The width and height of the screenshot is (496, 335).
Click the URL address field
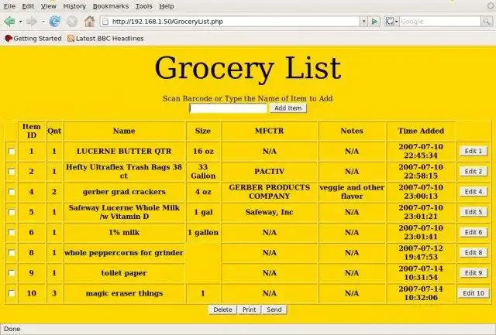pyautogui.click(x=235, y=22)
